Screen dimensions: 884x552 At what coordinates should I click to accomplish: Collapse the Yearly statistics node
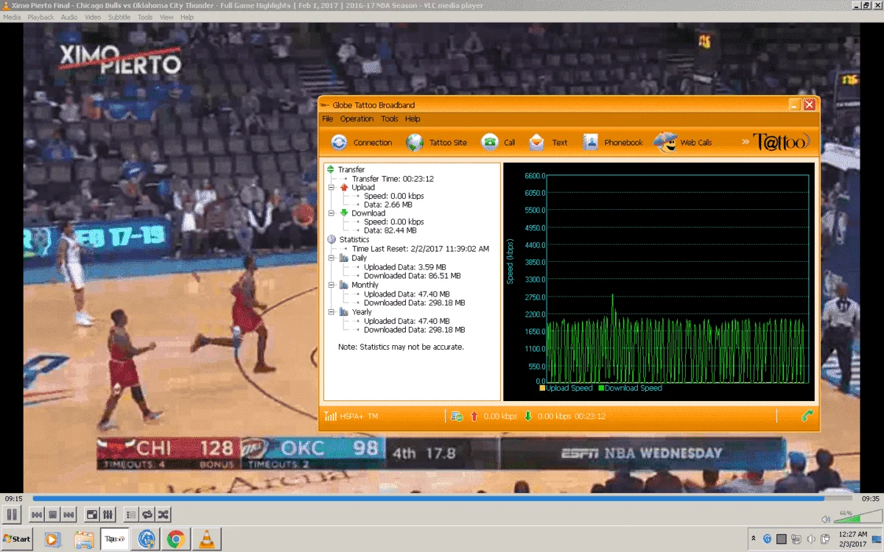coord(331,312)
